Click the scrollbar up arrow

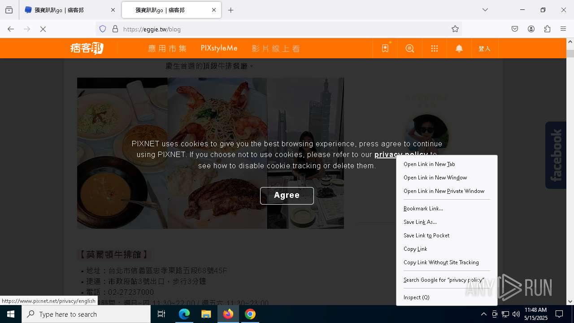[570, 42]
